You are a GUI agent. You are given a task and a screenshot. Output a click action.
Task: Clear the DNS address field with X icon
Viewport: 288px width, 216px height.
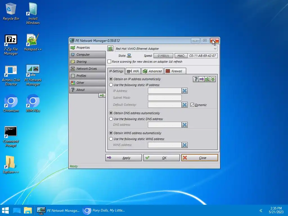[x=184, y=125]
